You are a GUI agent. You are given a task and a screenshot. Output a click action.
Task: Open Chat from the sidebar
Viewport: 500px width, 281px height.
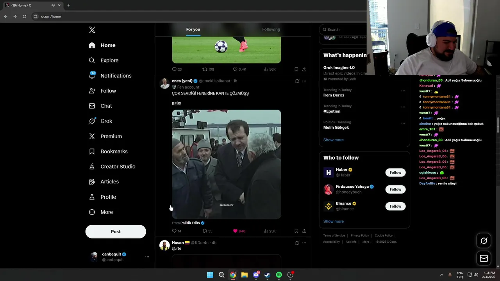100,106
